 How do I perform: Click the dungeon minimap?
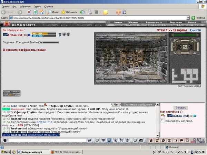click(x=185, y=76)
